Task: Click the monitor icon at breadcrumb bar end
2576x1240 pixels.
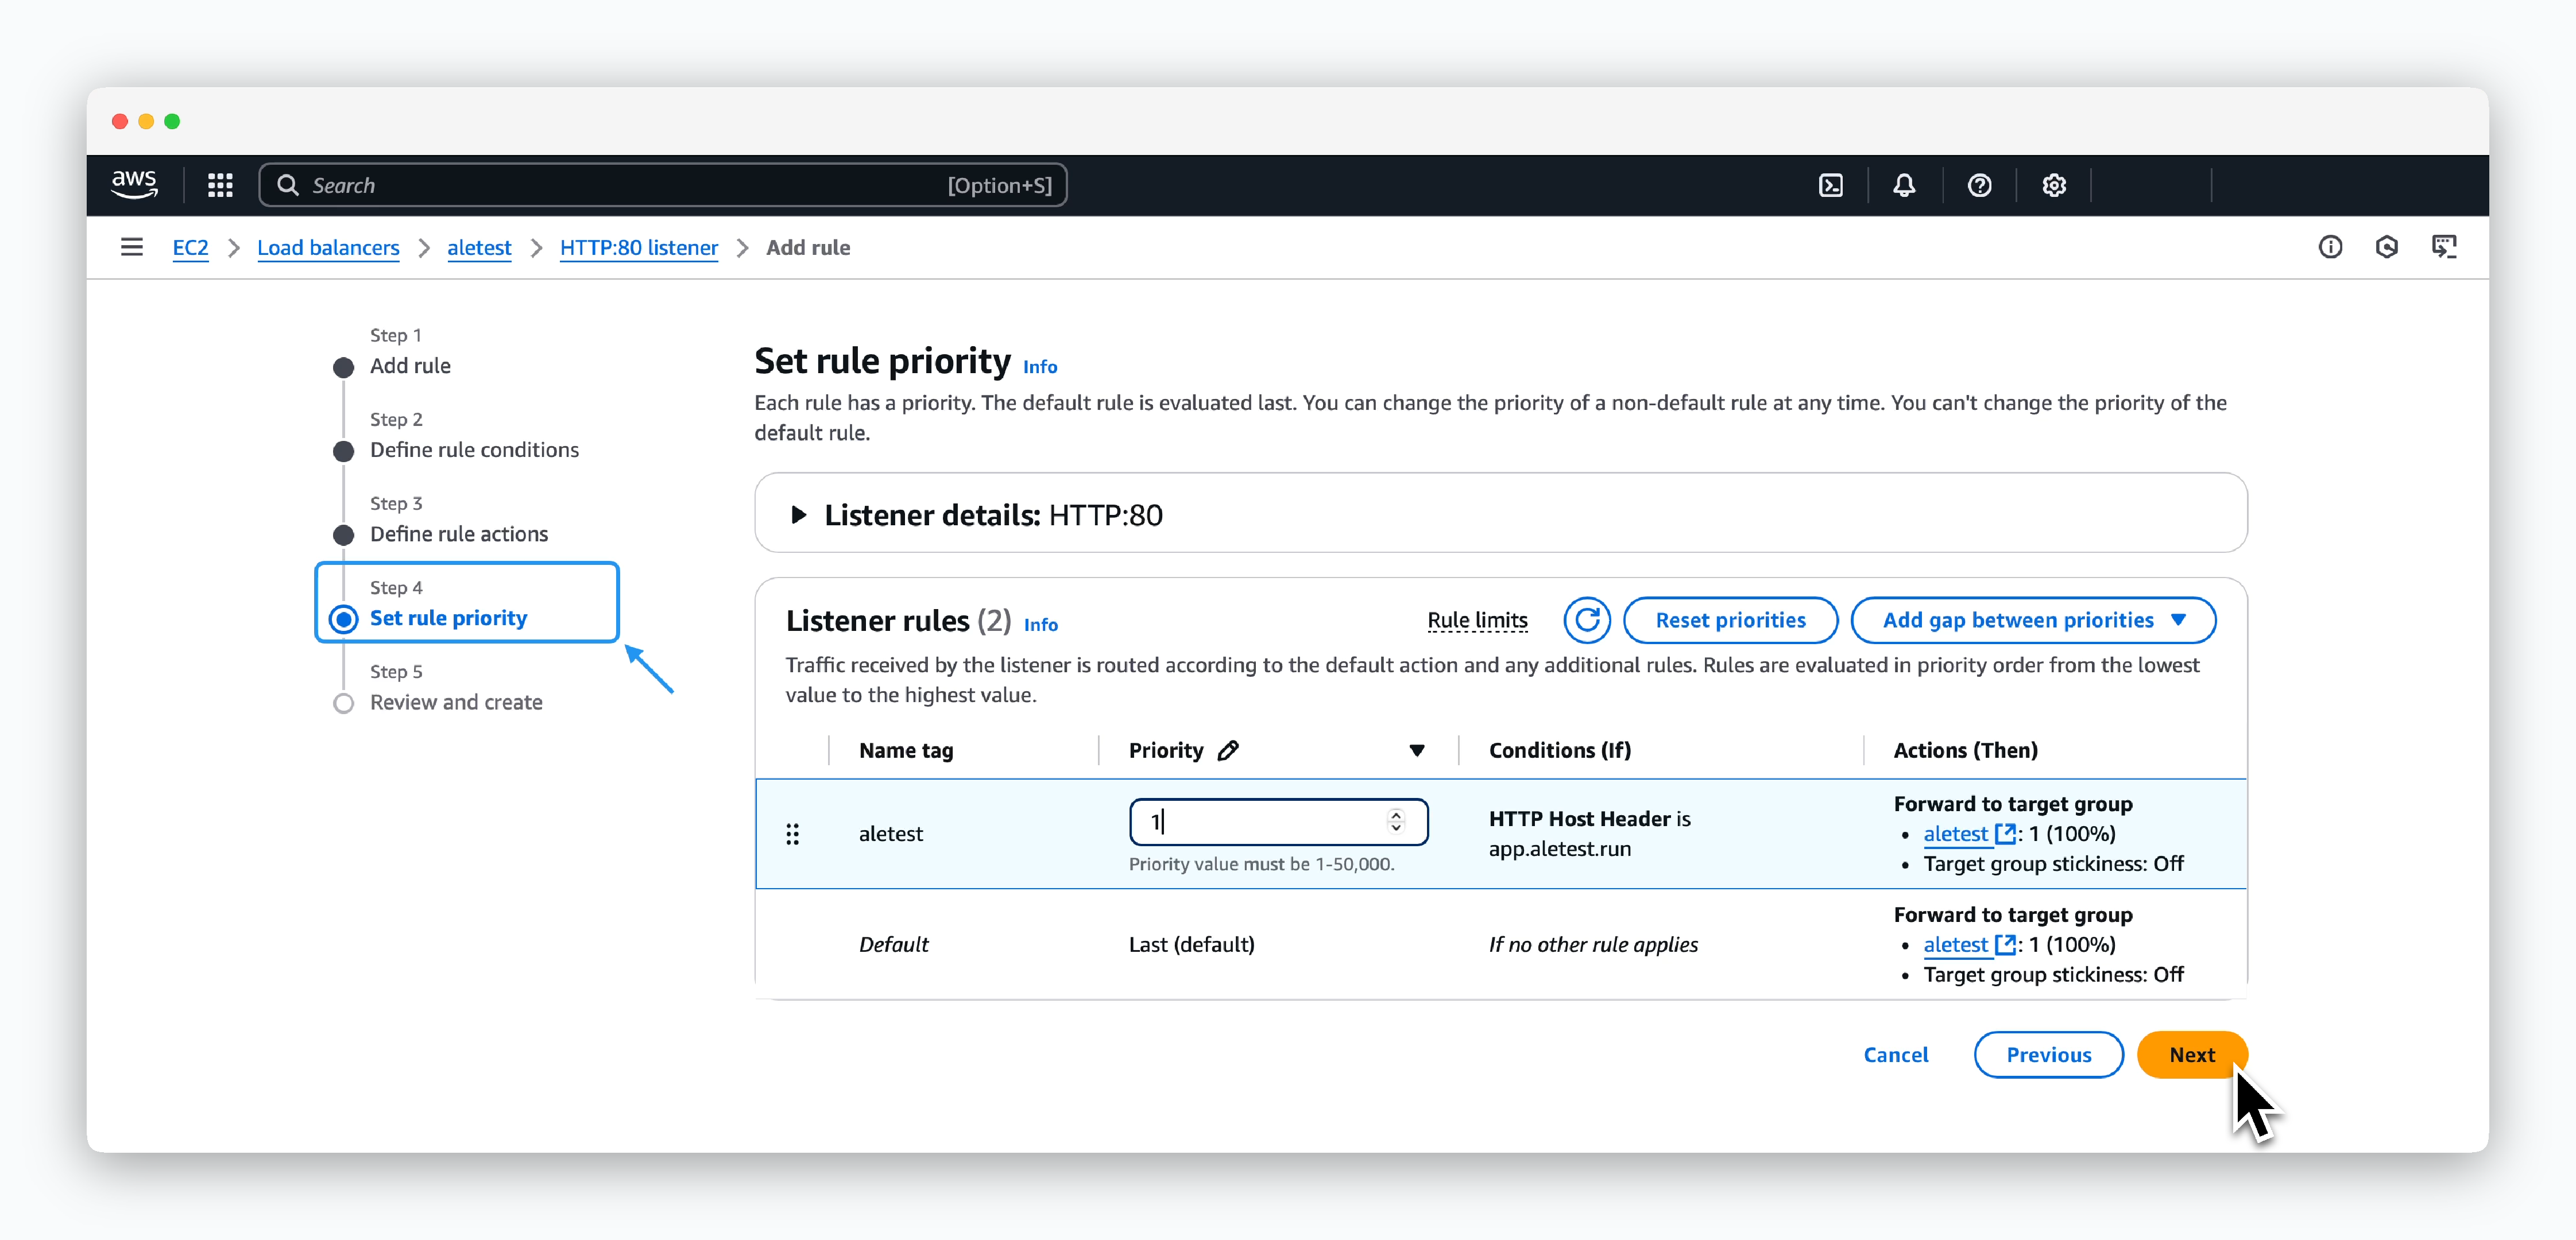Action: click(2444, 247)
